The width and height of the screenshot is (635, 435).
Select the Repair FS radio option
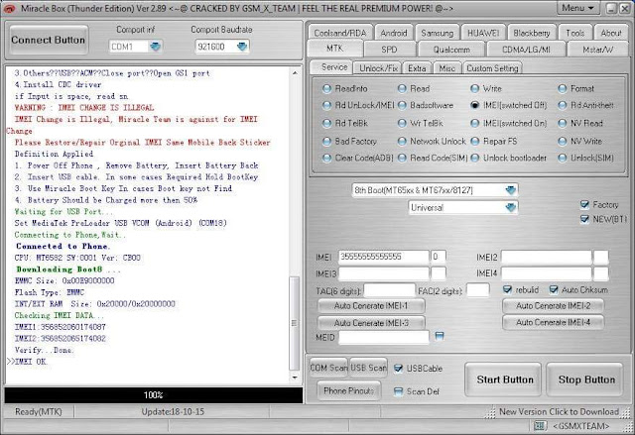[475, 141]
